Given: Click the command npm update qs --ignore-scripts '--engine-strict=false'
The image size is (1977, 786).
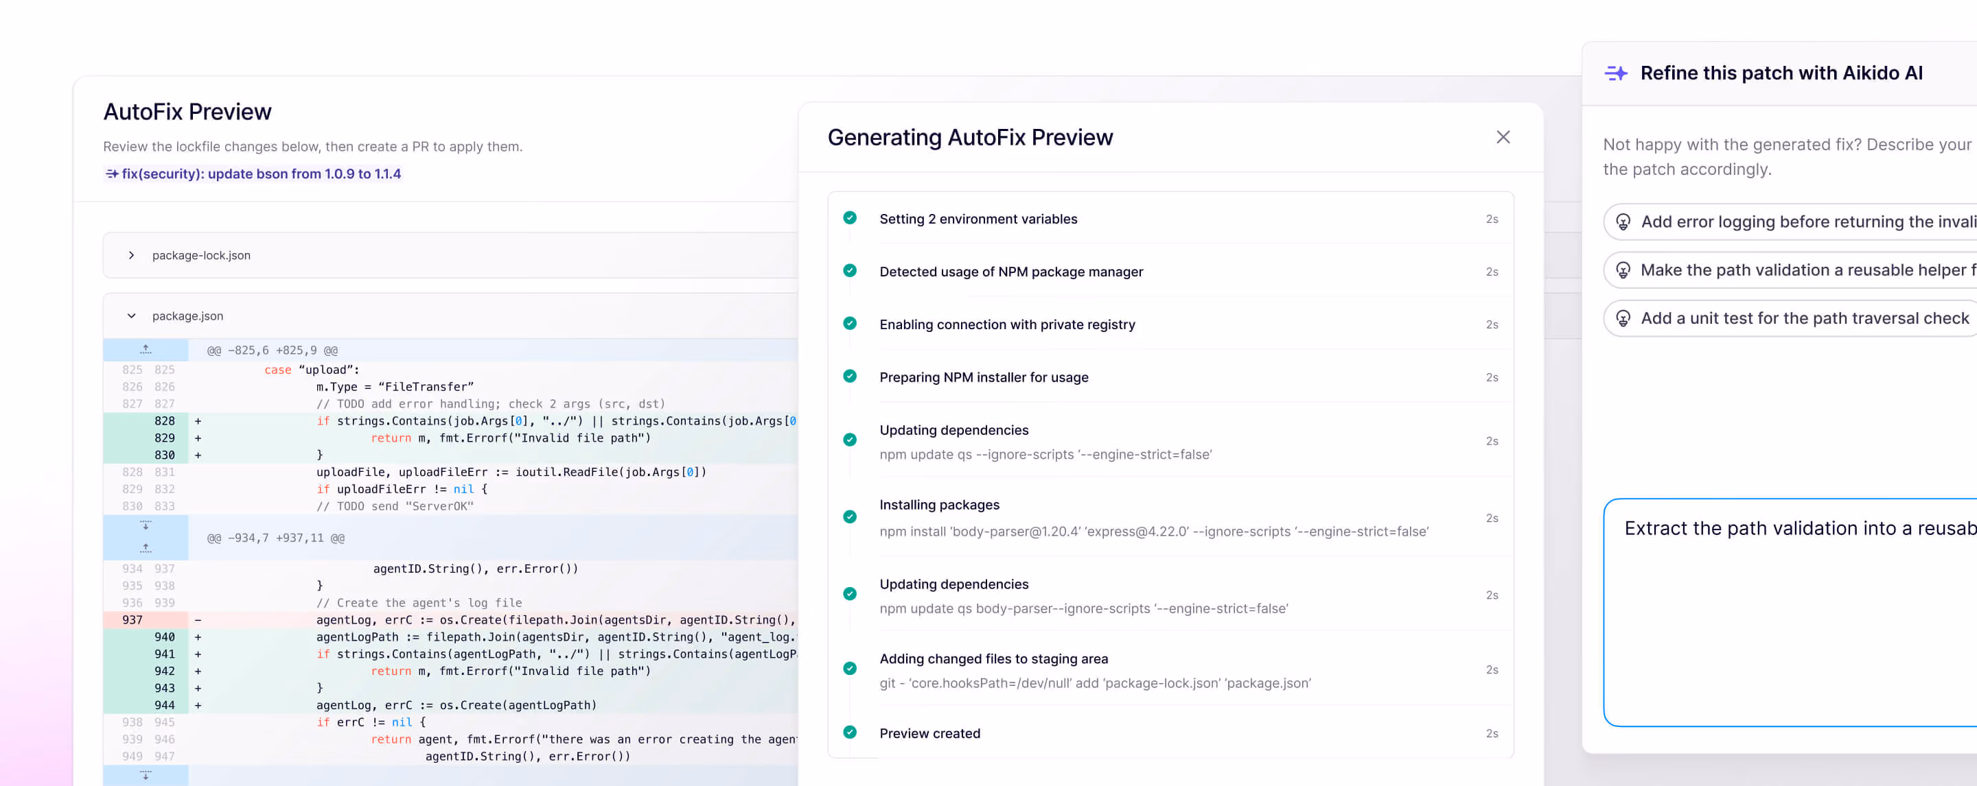Looking at the screenshot, I should (1045, 455).
